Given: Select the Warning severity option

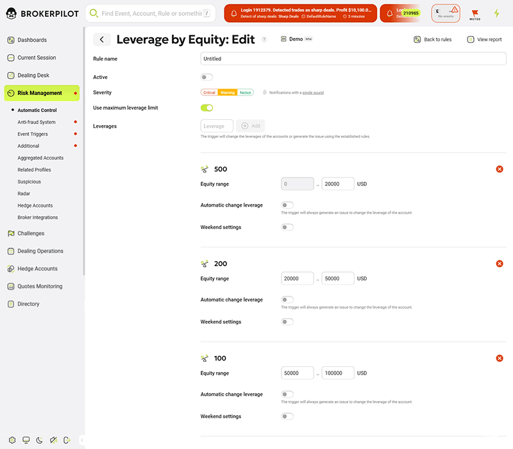Looking at the screenshot, I should coord(226,92).
